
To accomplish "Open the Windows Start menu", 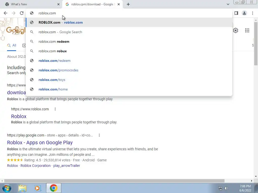I will tap(7, 188).
